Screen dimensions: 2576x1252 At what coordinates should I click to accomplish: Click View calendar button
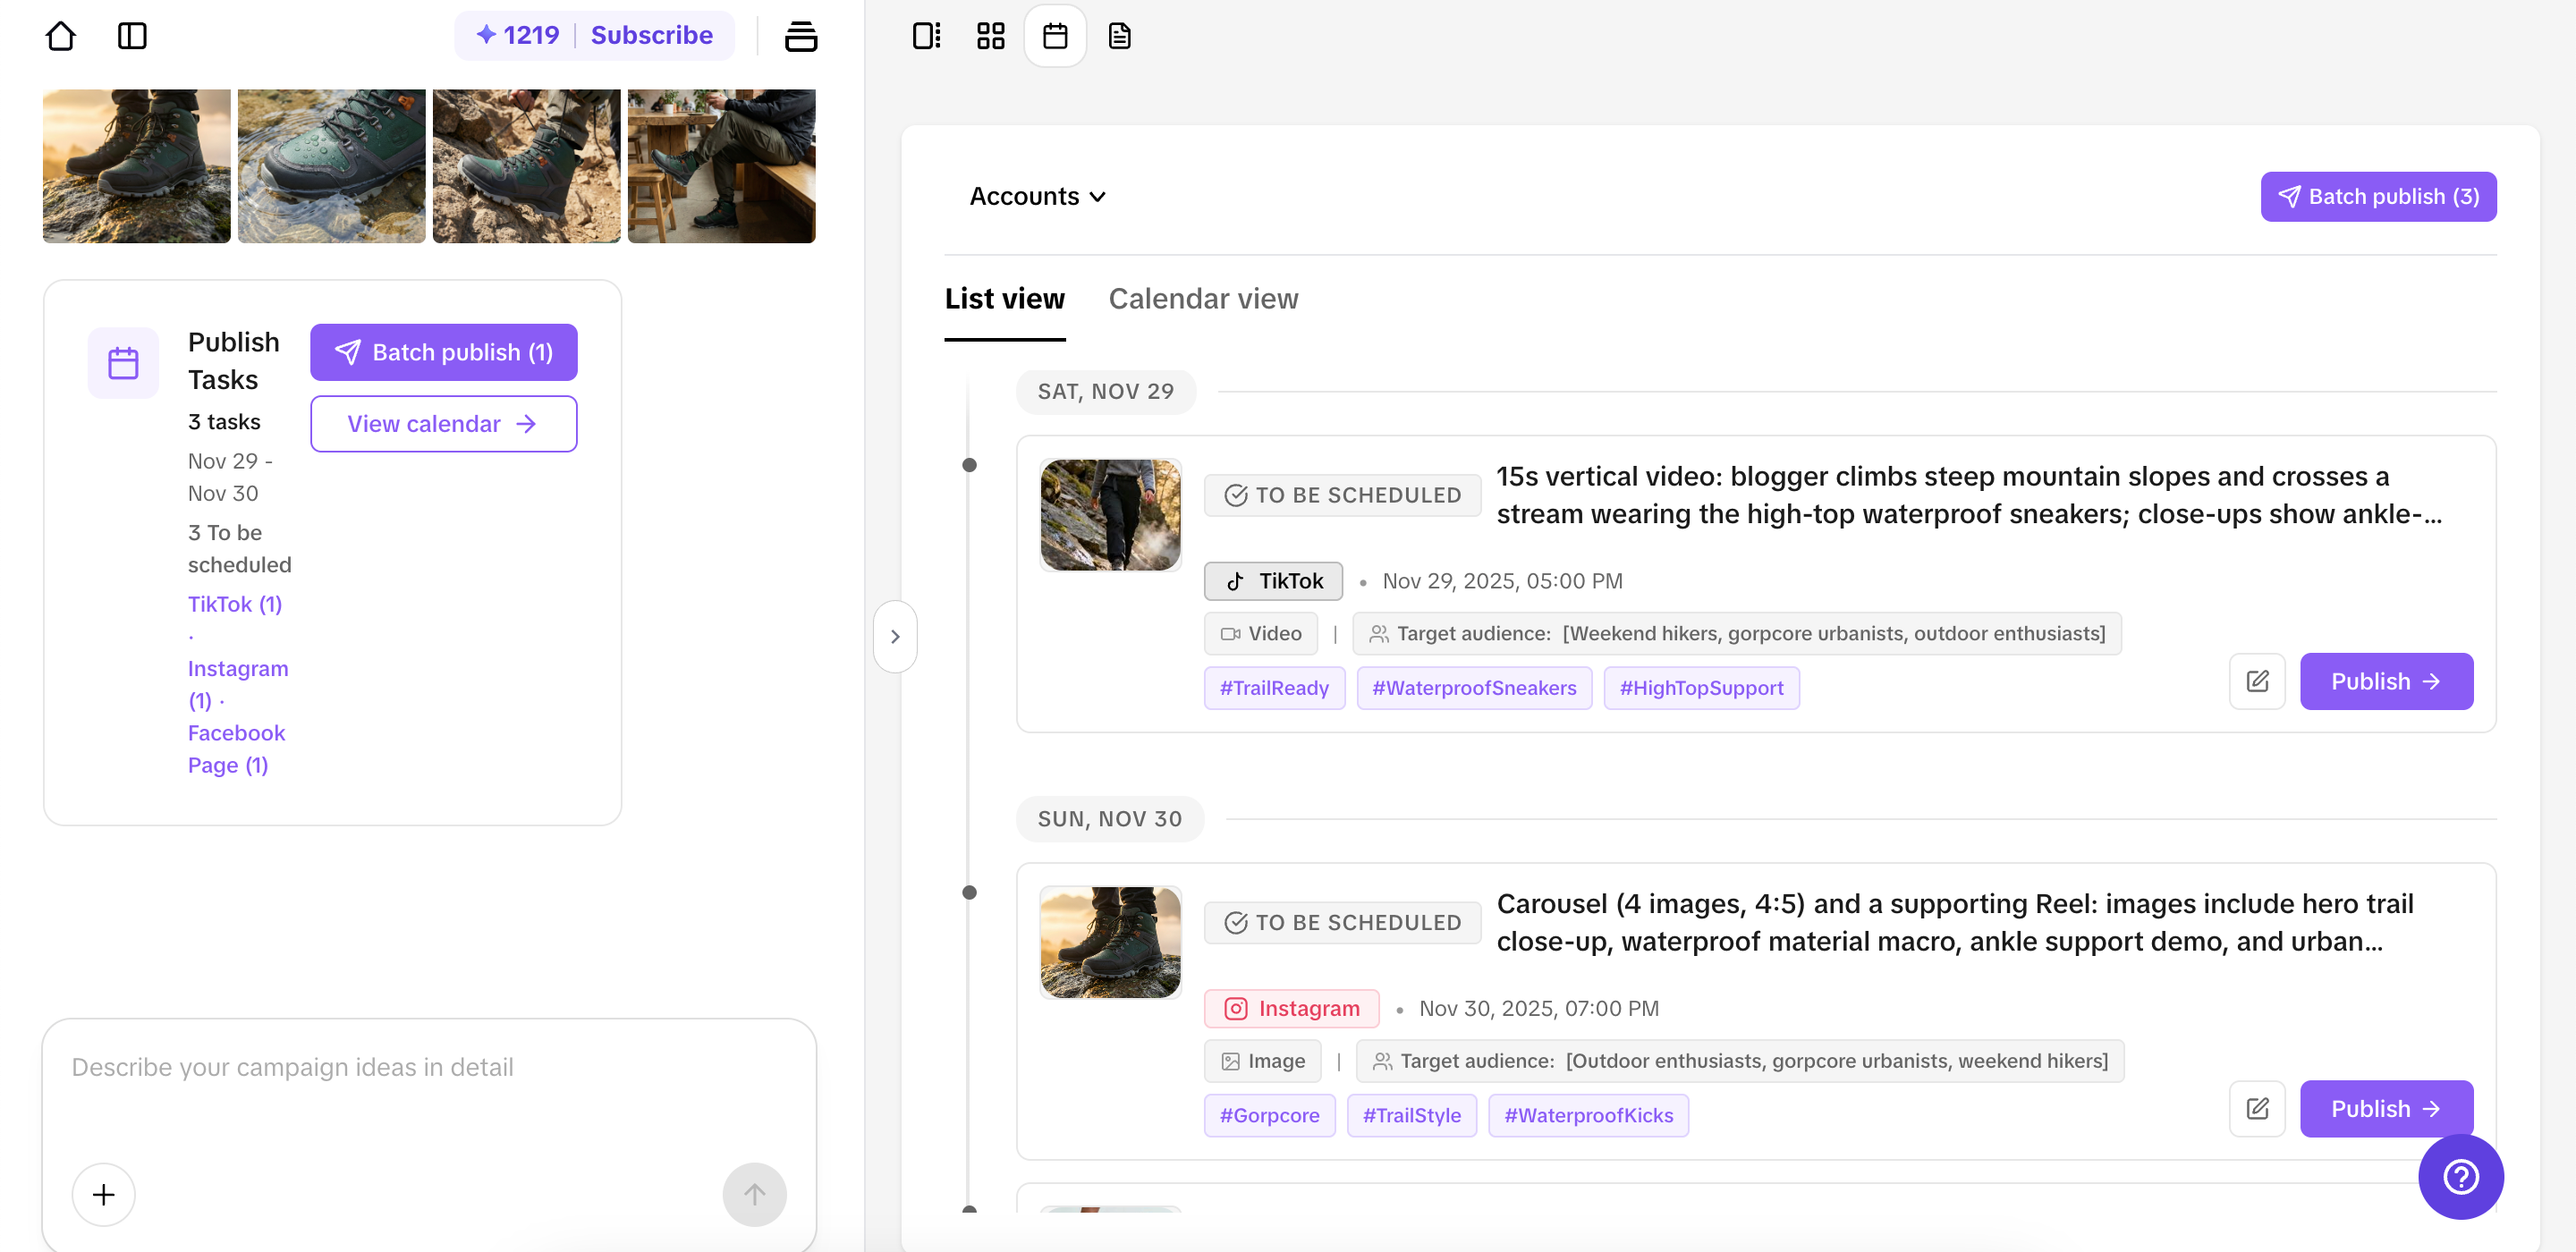coord(443,424)
